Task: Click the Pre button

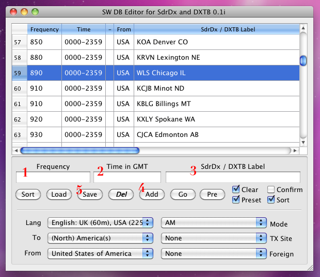Action: (x=212, y=195)
